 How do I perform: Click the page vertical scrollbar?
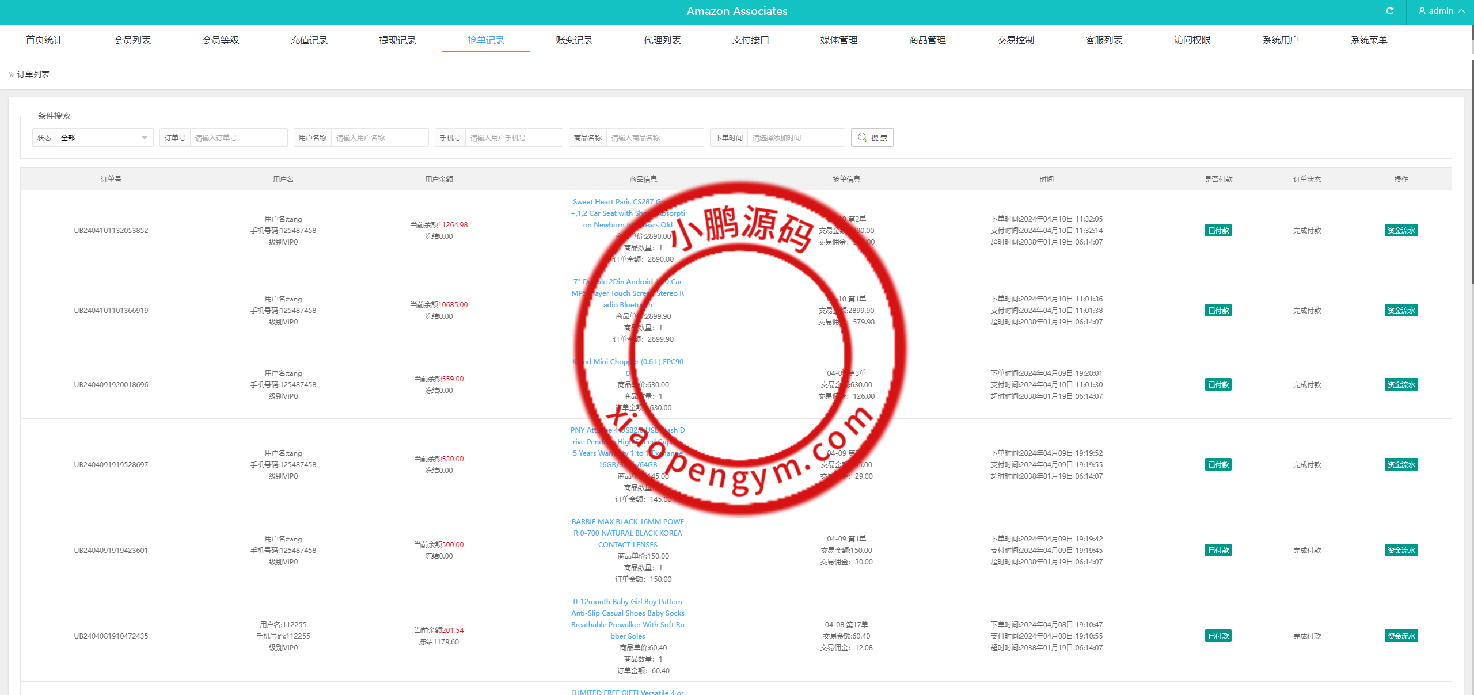coord(1472,173)
